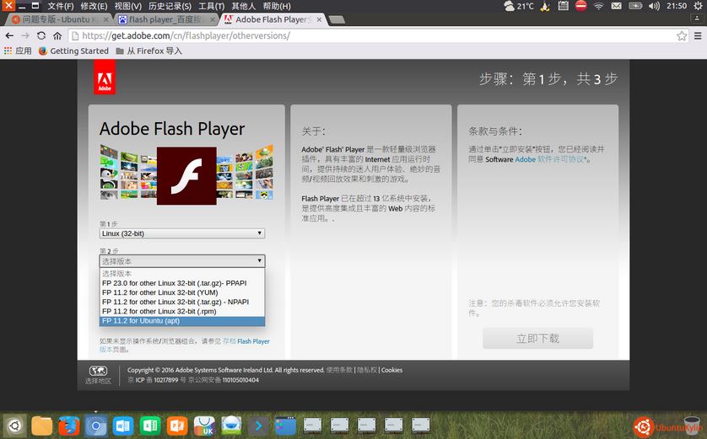
Task: Open the 工具(T) menu
Action: coord(211,6)
